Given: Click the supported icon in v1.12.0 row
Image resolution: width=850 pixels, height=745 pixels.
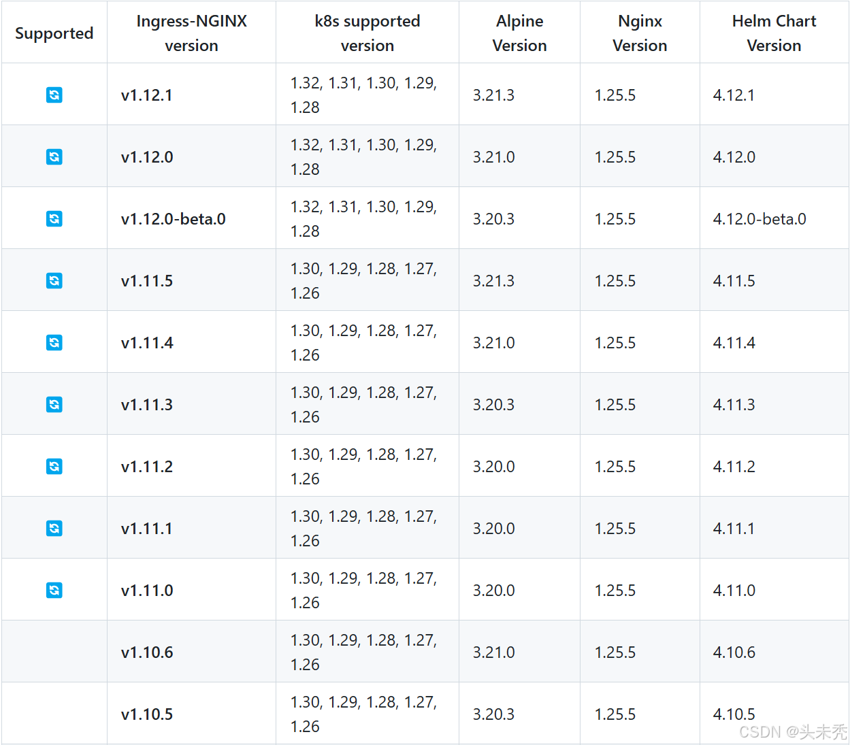Looking at the screenshot, I should pos(54,157).
